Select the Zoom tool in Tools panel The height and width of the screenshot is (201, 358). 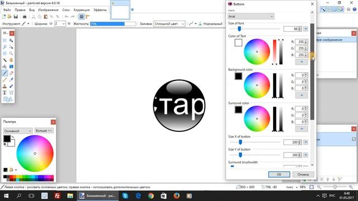(11, 54)
